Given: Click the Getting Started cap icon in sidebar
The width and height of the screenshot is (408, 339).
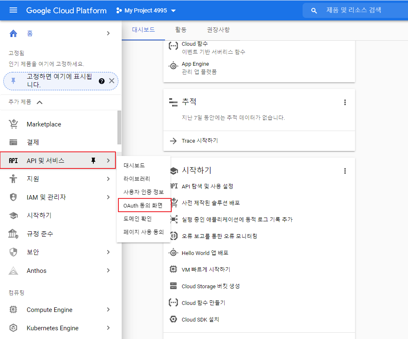Looking at the screenshot, I should tap(13, 215).
